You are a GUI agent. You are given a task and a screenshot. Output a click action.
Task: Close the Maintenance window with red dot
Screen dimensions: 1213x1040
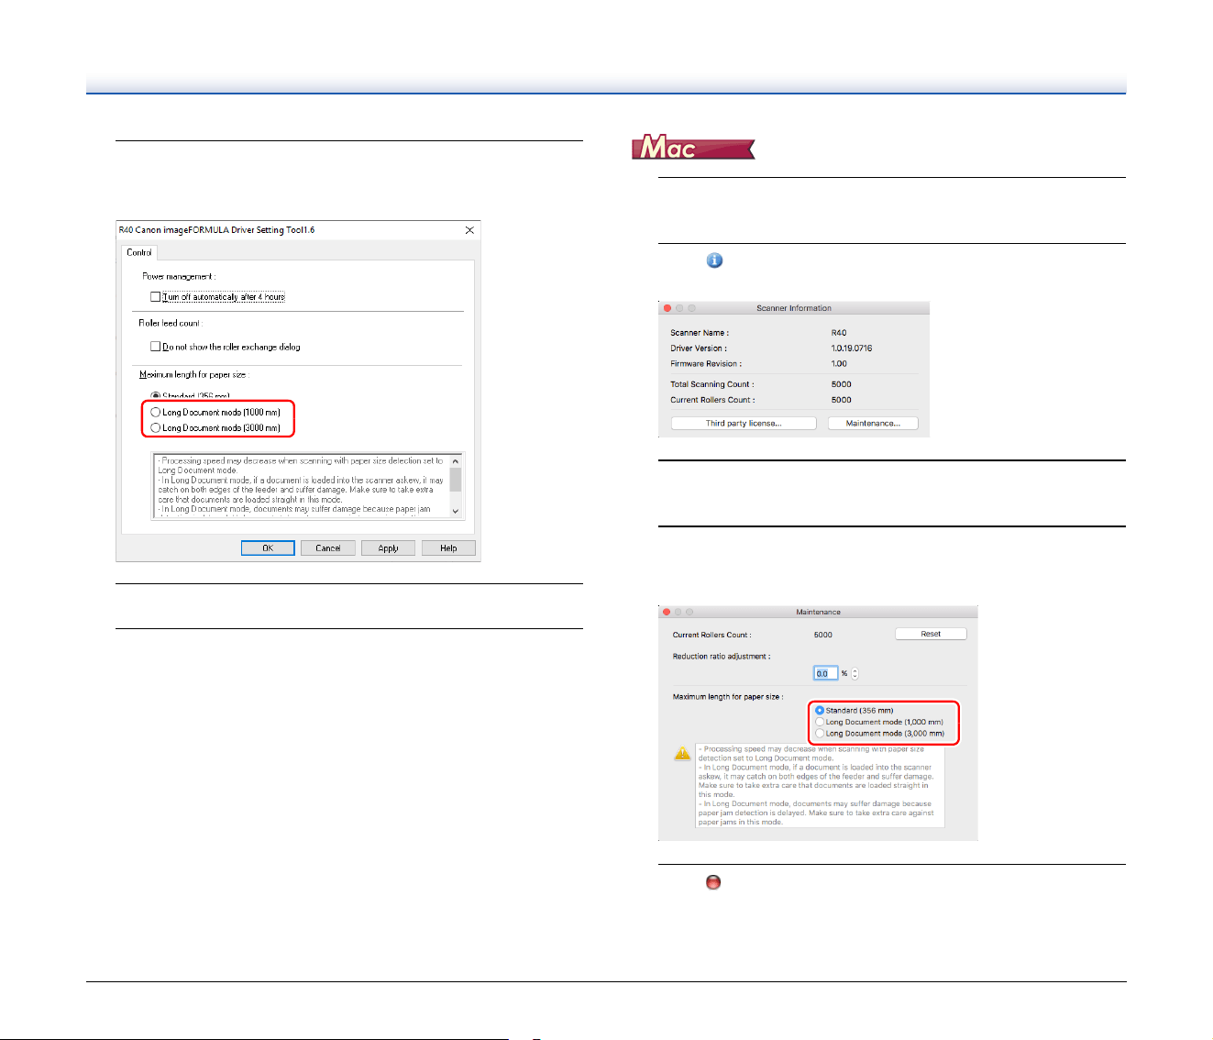coord(667,612)
